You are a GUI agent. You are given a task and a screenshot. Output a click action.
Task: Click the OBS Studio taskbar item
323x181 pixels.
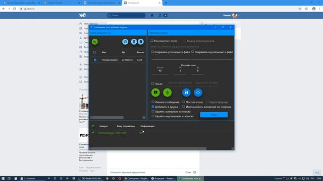pos(90,178)
